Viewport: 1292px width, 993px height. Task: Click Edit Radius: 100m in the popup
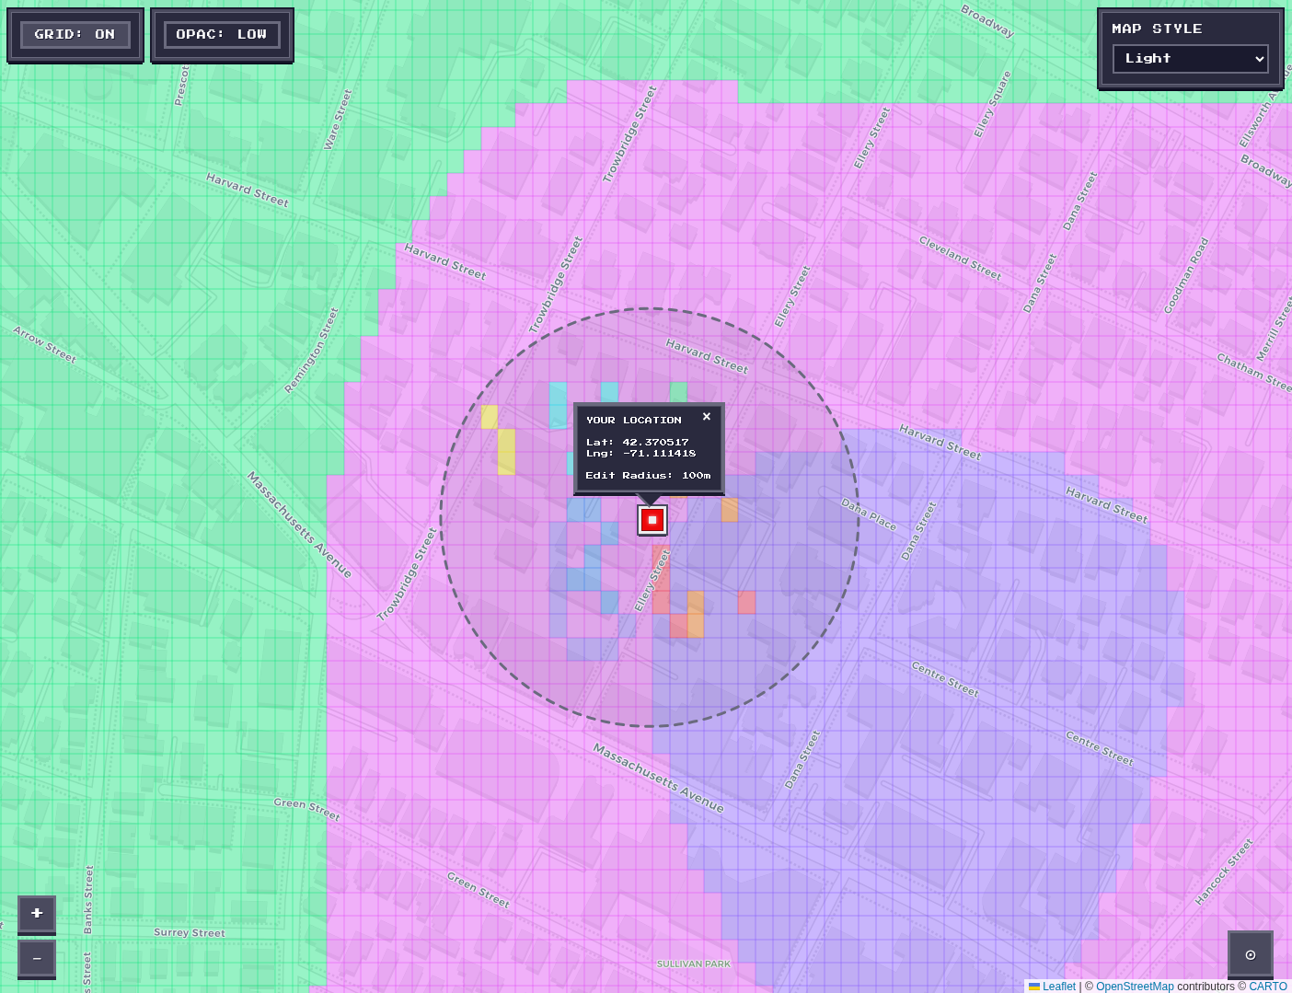pos(648,475)
